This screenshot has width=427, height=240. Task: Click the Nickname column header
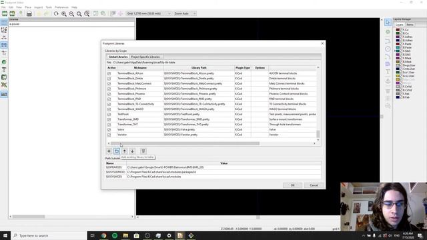(140, 68)
